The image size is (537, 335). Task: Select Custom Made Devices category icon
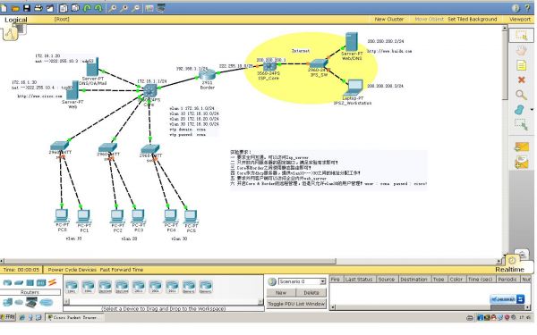(31, 303)
